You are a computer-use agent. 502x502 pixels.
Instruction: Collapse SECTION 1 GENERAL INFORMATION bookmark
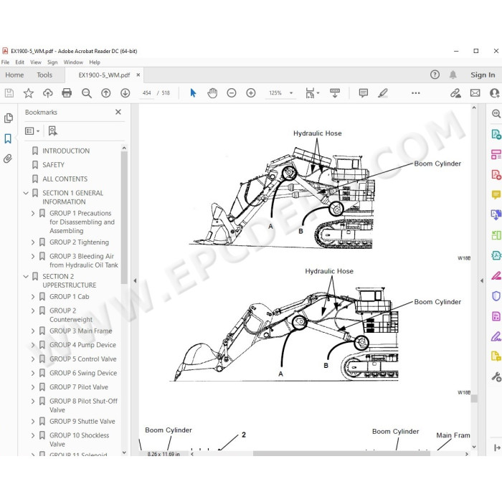(x=26, y=193)
